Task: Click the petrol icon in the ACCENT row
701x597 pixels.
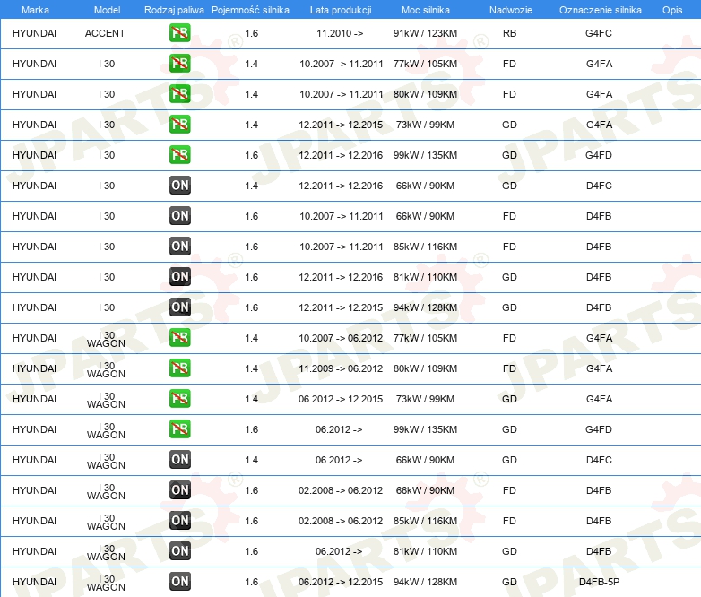Action: pyautogui.click(x=179, y=33)
